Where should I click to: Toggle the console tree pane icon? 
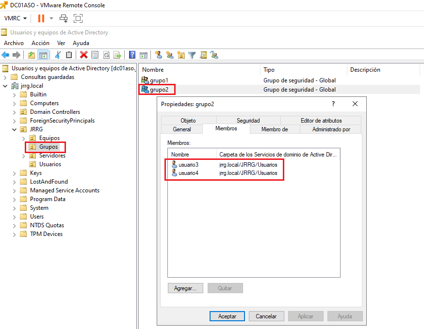click(x=43, y=55)
